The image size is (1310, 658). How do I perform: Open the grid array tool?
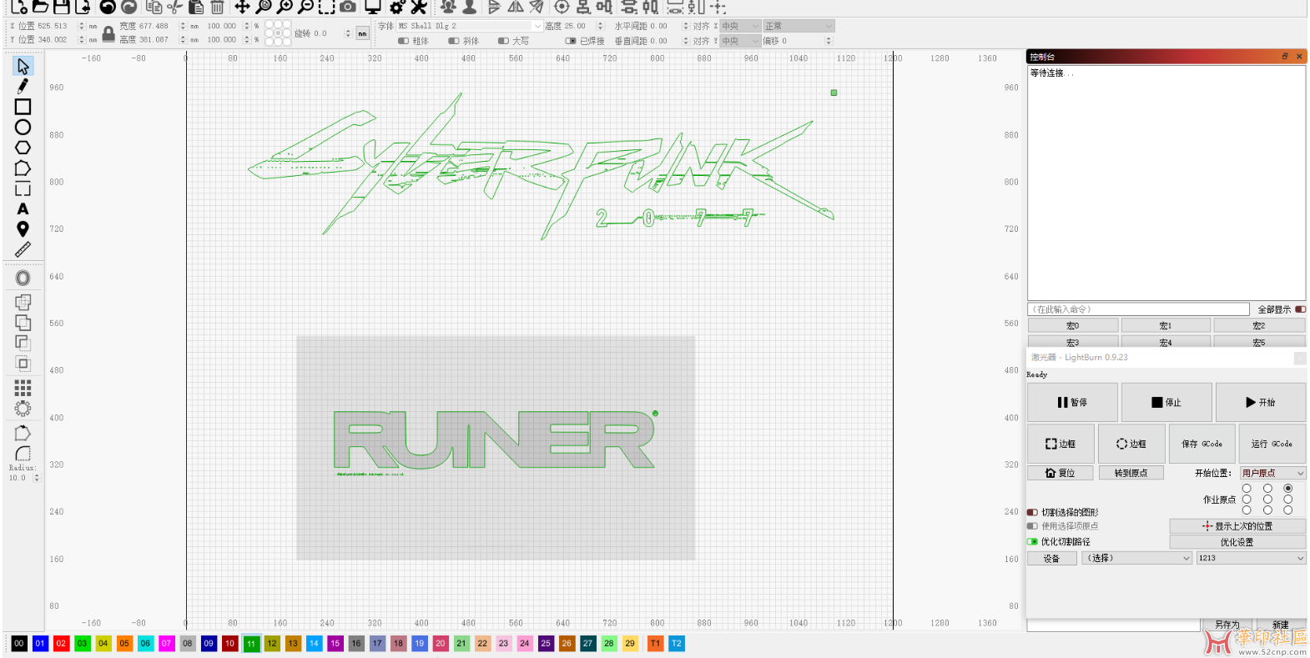(23, 388)
